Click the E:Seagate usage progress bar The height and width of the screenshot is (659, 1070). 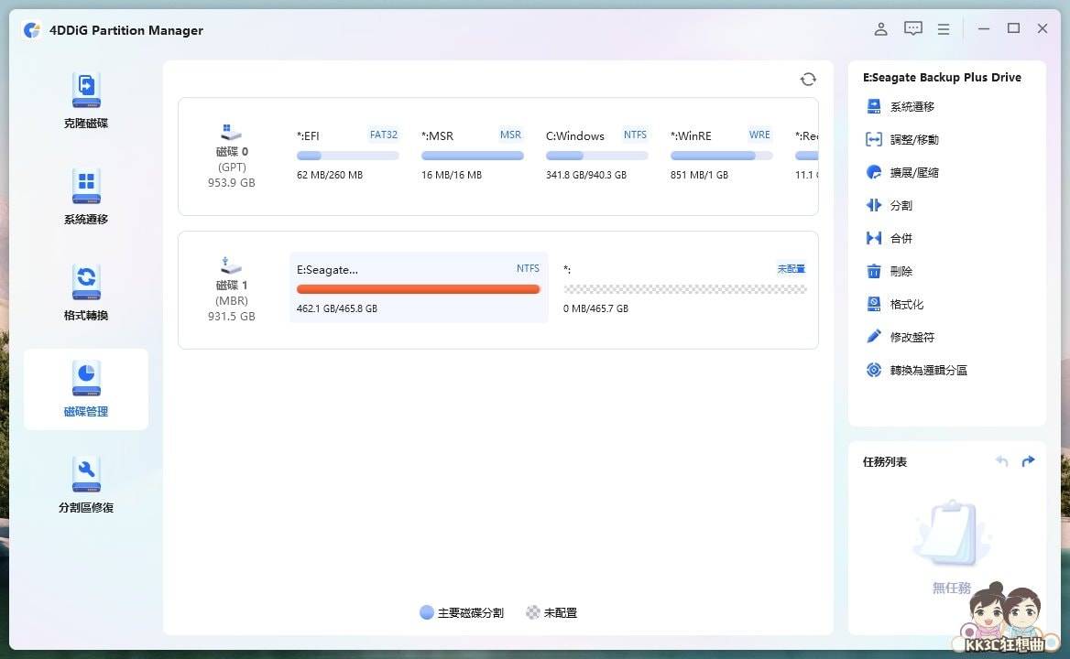(418, 288)
